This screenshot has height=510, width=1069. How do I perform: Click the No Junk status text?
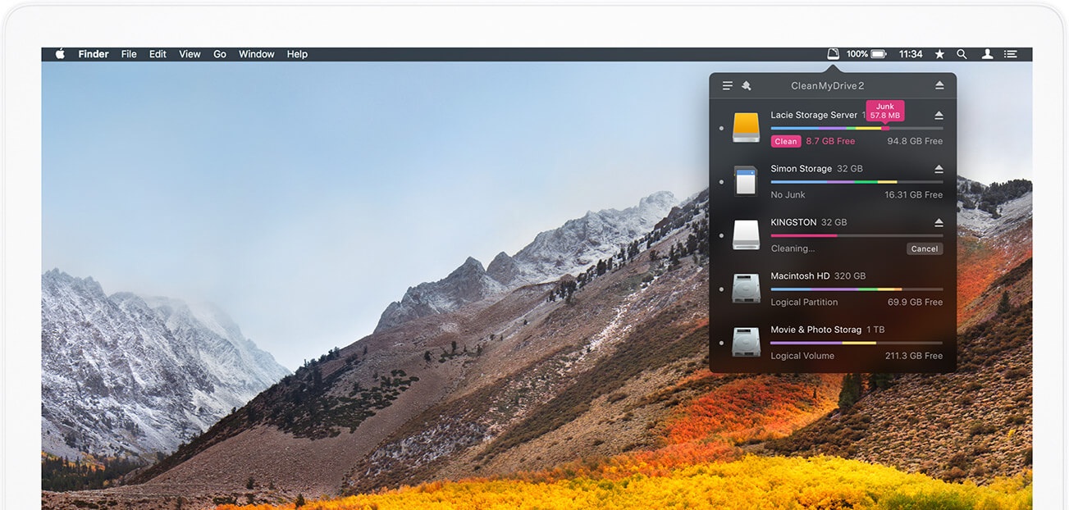point(788,195)
